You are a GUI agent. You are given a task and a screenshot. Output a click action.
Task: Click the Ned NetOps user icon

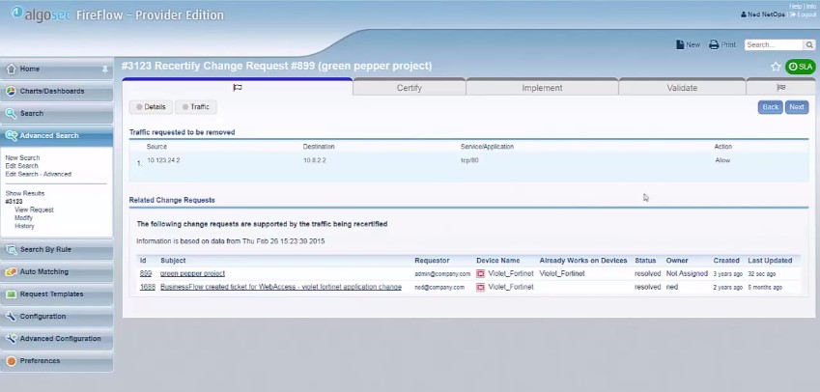[x=744, y=14]
